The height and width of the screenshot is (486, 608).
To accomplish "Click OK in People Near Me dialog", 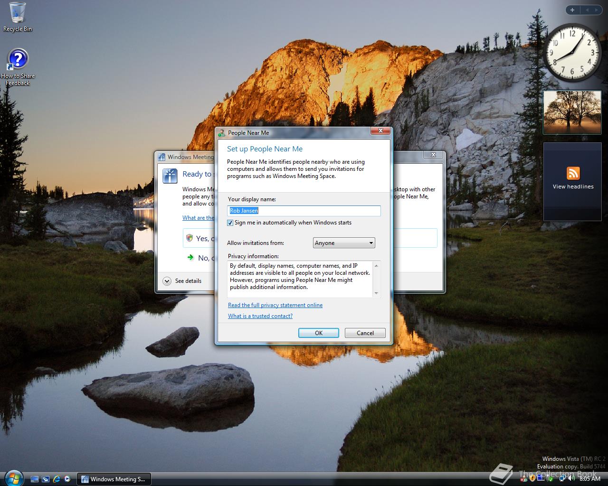I will coord(319,333).
